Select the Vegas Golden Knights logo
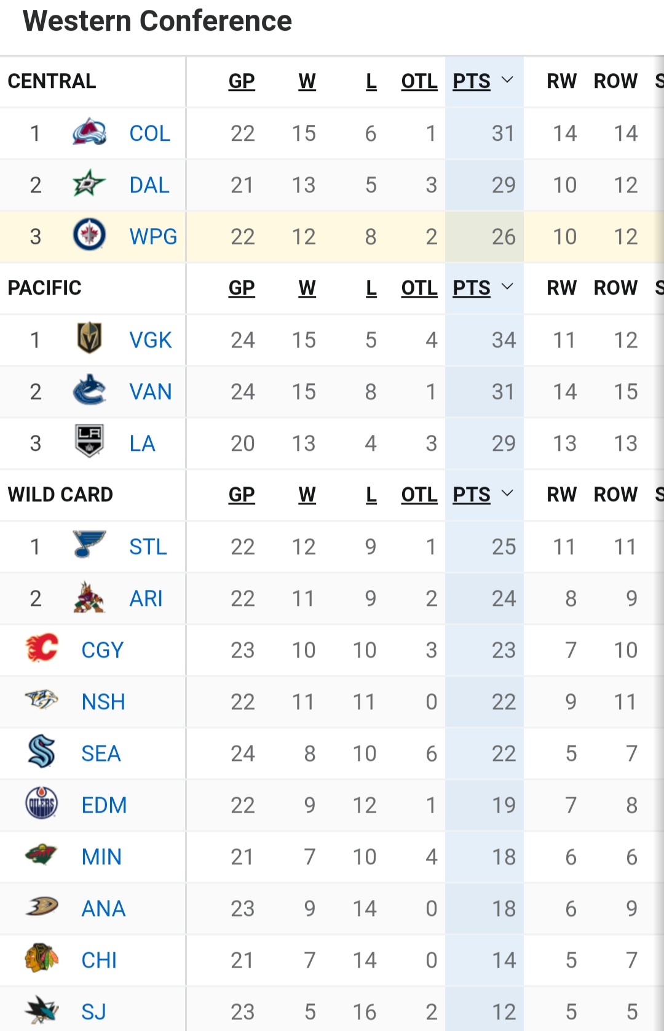 pyautogui.click(x=89, y=339)
